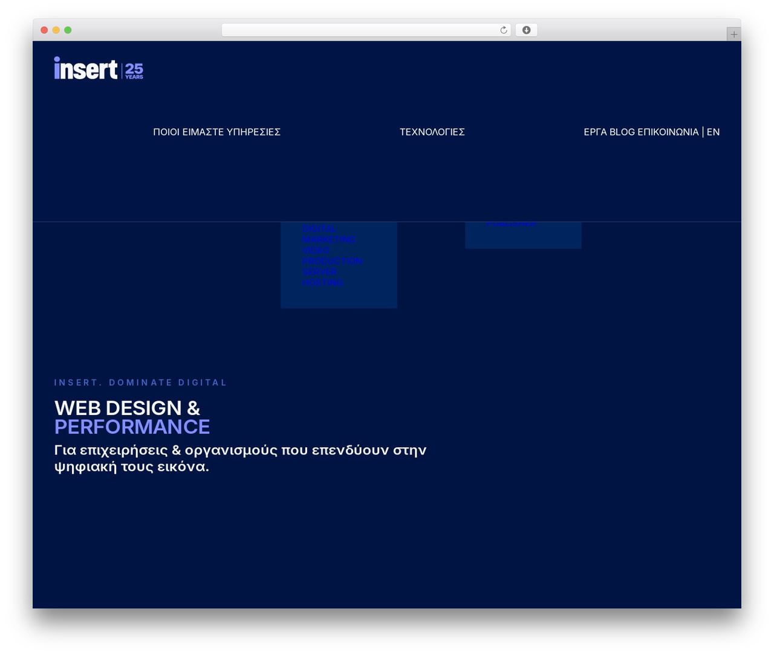Close the browser window with red button
The image size is (774, 655).
click(x=44, y=30)
